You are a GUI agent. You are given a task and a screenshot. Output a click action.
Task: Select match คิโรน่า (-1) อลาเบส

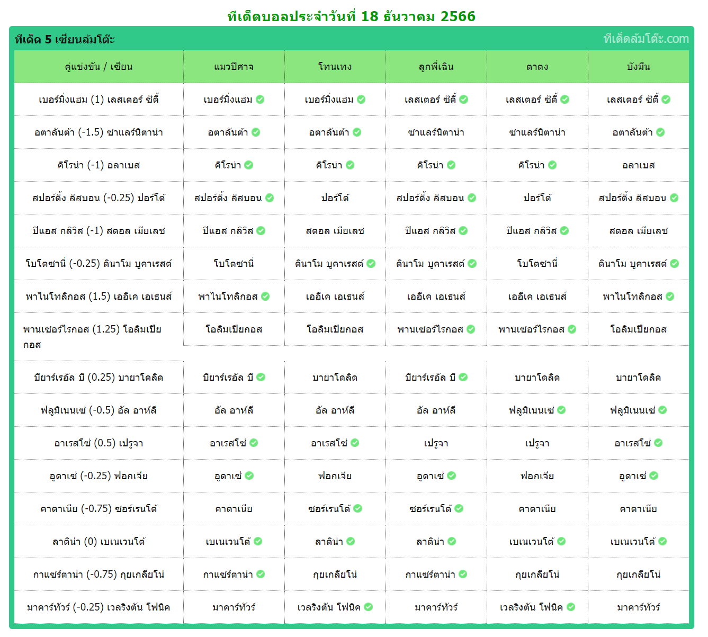click(98, 165)
